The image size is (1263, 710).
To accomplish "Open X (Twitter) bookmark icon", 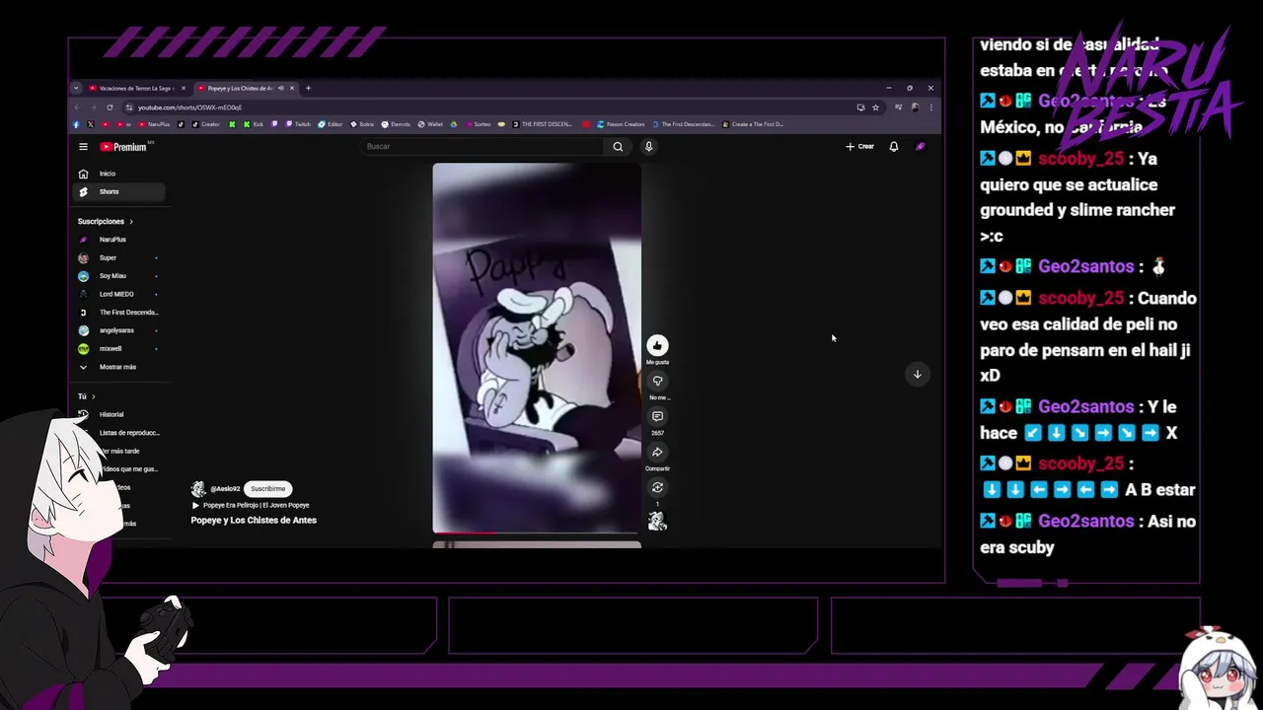I will coord(91,124).
